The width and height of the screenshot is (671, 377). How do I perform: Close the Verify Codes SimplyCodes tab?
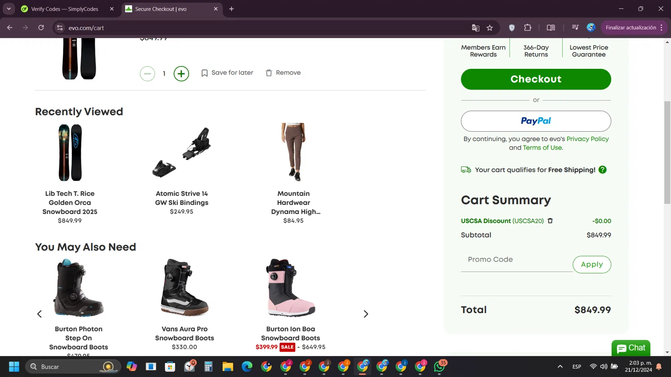point(112,9)
